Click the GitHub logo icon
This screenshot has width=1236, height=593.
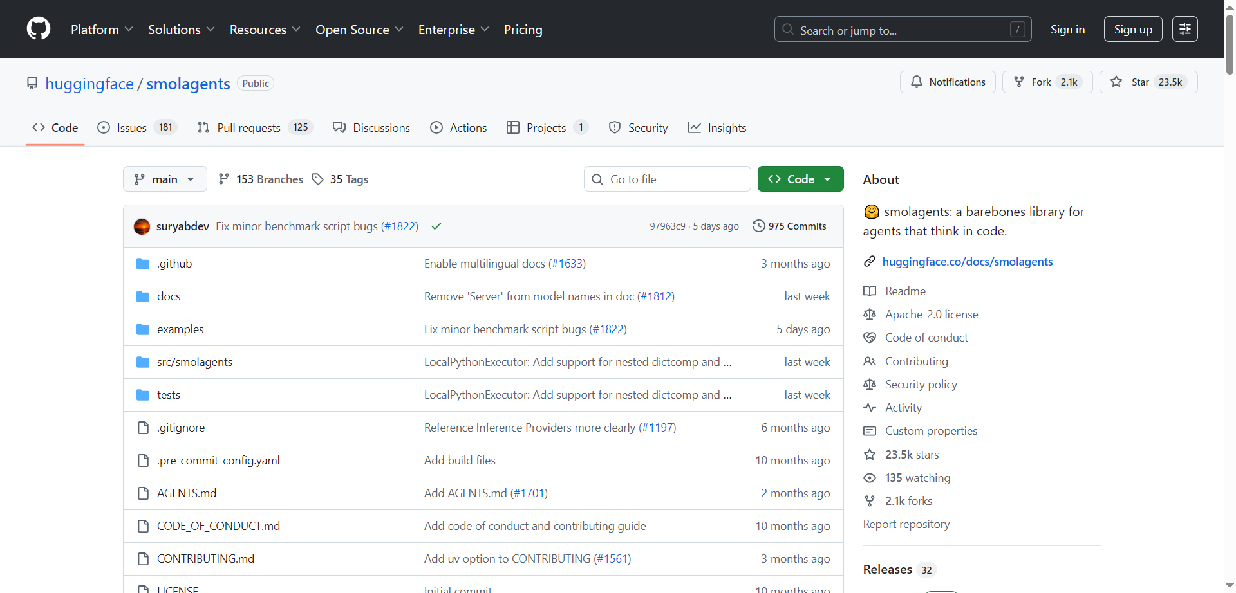[39, 29]
